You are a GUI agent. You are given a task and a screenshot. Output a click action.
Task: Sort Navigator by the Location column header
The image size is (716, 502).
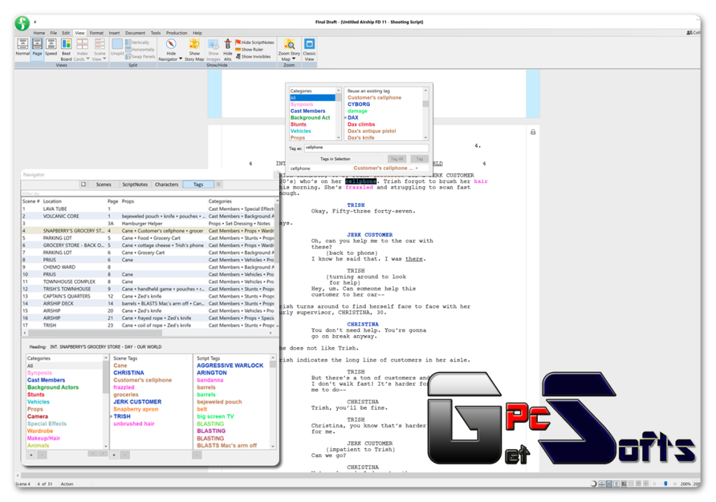(x=52, y=202)
